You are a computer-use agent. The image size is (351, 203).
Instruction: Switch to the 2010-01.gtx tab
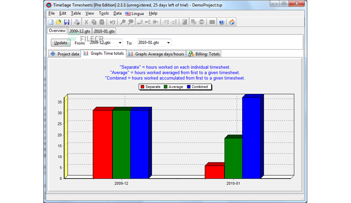104,31
